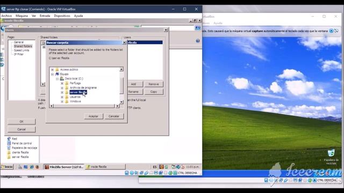This screenshot has height=193, width=344.
Task: Open the Archivo menu in VirtualBox
Action: [x=6, y=16]
